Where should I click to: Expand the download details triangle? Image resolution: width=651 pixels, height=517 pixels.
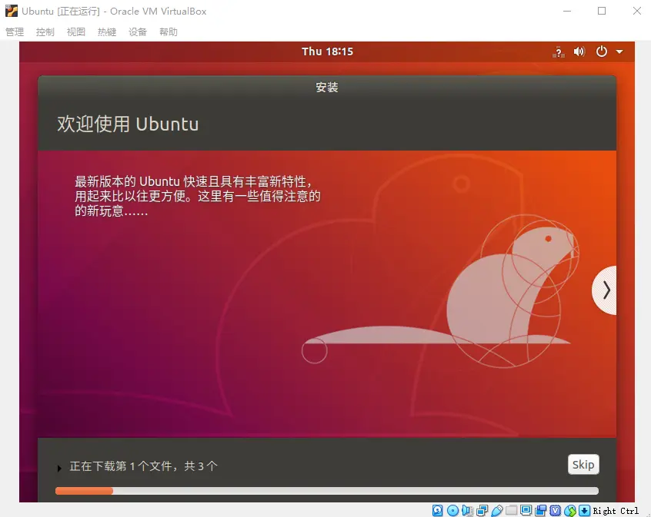pos(59,468)
